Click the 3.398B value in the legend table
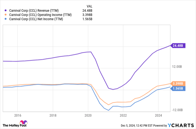This screenshot has width=196, height=129. [87, 15]
